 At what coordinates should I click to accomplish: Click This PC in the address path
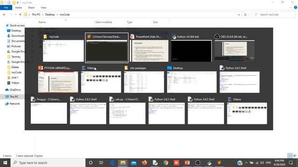click(x=36, y=14)
